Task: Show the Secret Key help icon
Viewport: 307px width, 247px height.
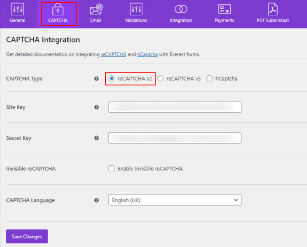Action: coord(97,138)
